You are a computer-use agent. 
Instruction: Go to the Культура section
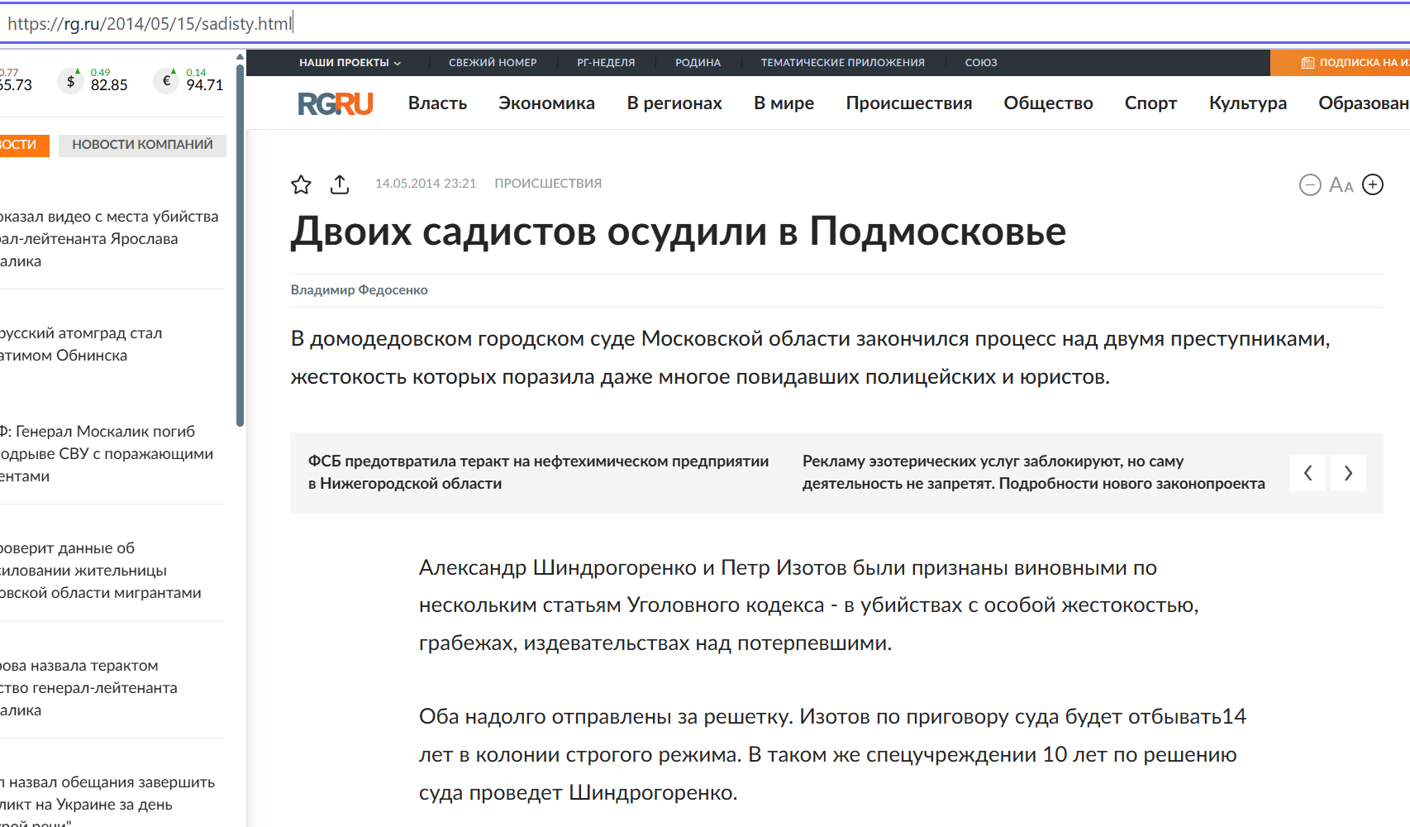(1247, 103)
